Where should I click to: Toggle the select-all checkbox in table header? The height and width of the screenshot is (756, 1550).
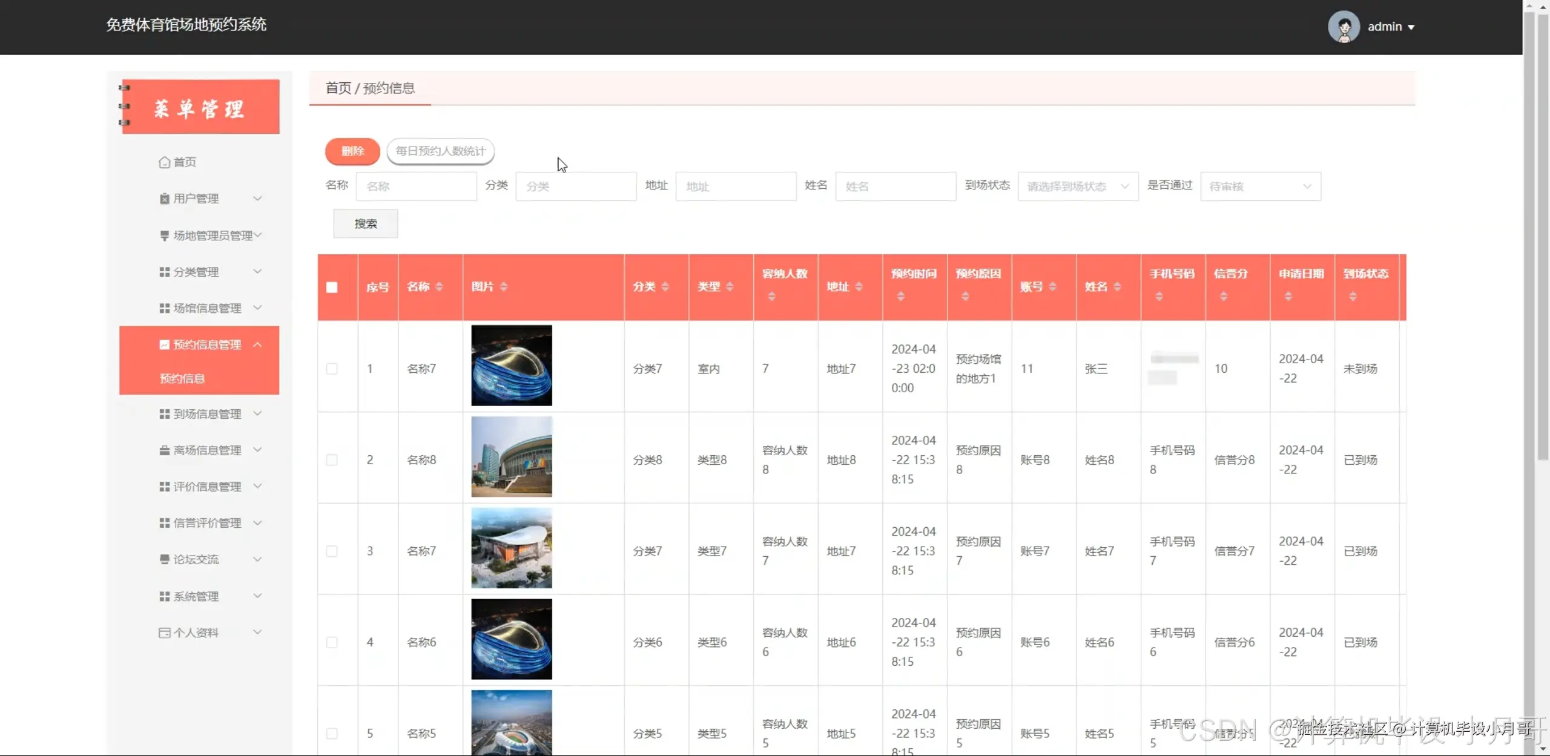332,288
